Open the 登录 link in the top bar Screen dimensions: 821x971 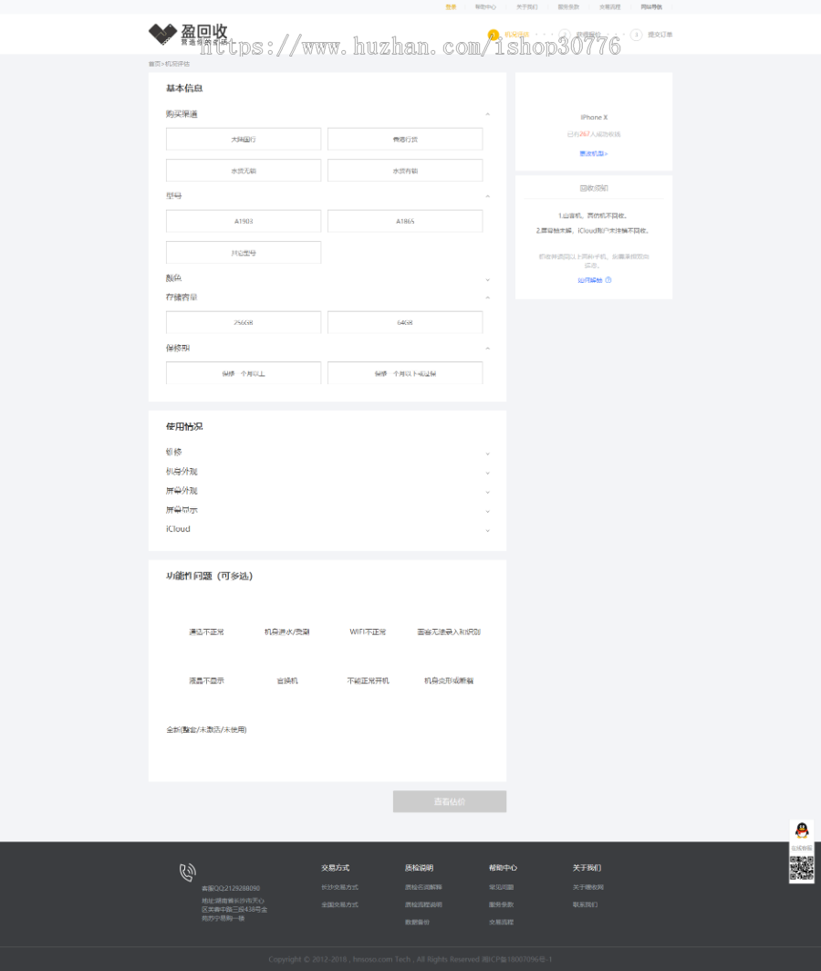[451, 6]
